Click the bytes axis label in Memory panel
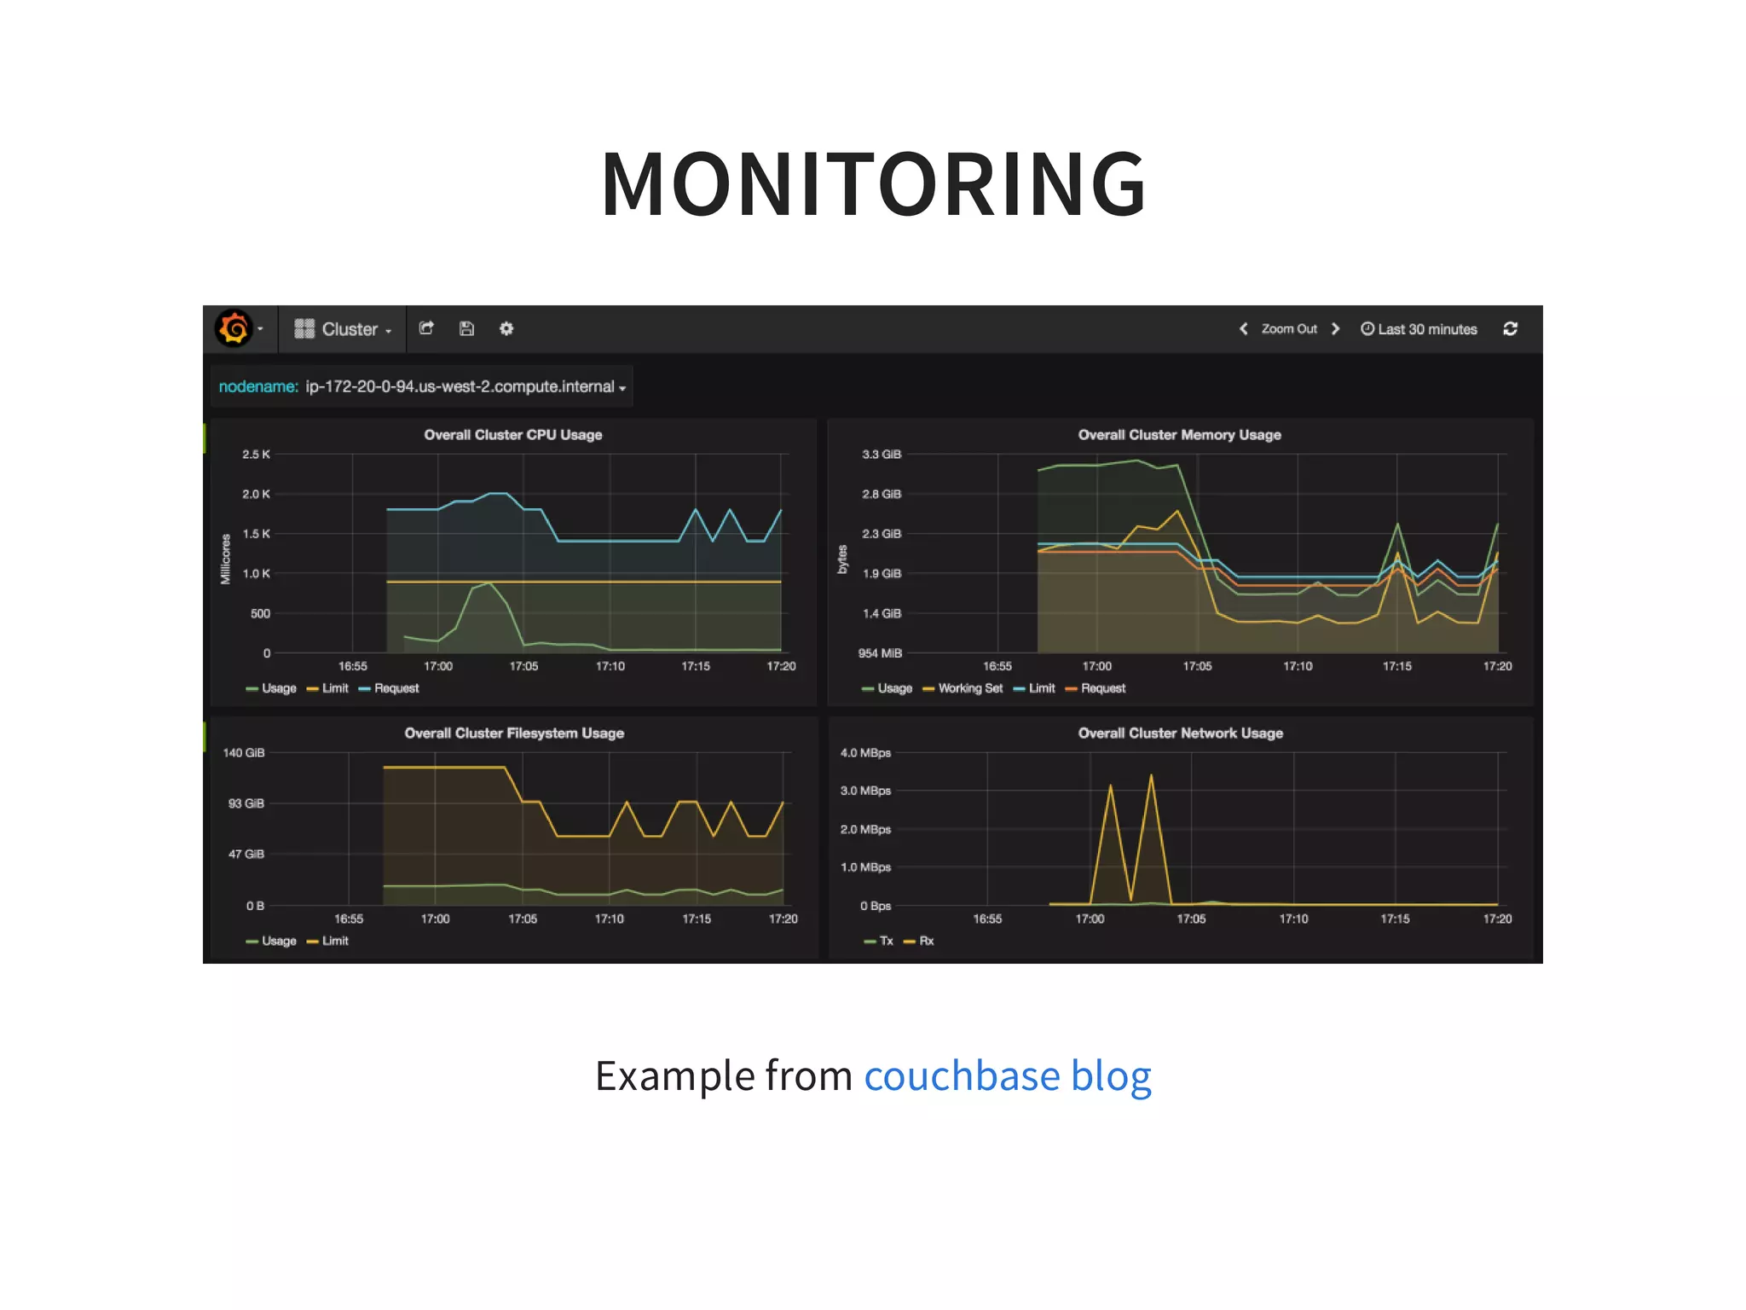Image resolution: width=1746 pixels, height=1310 pixels. (842, 559)
